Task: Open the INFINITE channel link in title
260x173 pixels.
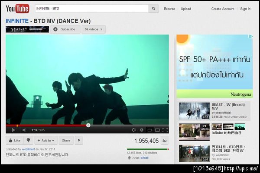Action: tap(17, 21)
